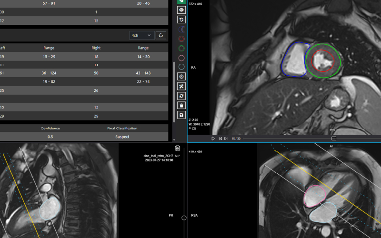
Task: Click the 'Final Classification' column header
Action: 122,128
